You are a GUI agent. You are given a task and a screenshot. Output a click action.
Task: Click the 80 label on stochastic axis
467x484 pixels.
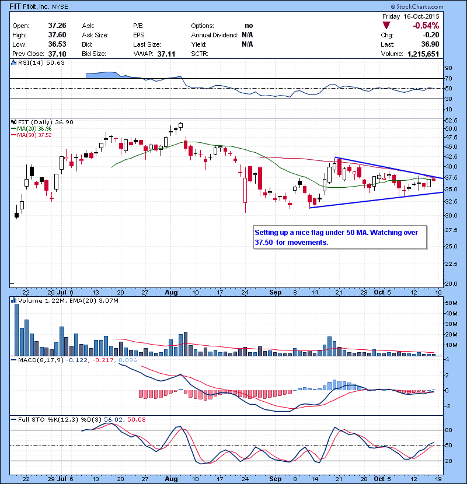(448, 430)
